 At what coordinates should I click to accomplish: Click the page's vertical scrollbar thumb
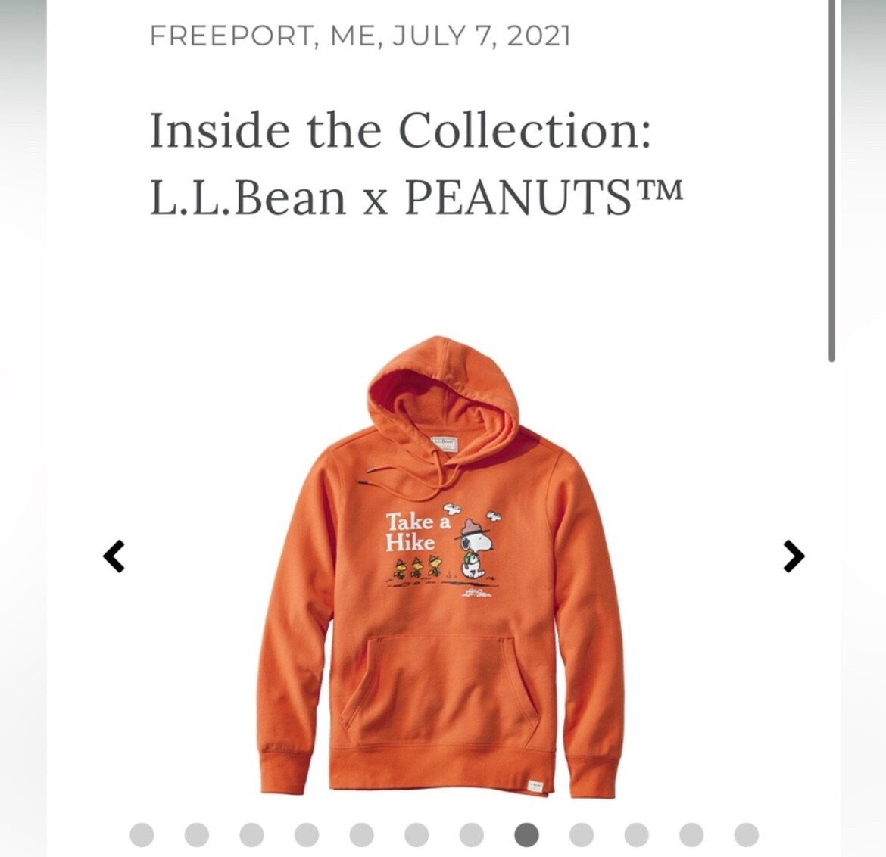coord(831,181)
